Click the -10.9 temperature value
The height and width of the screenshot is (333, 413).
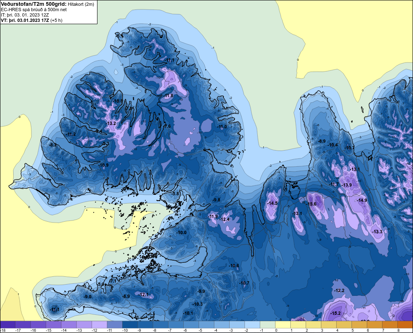point(103,165)
